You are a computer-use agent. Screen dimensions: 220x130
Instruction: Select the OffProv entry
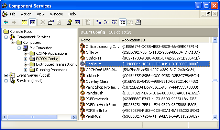tap(92, 52)
